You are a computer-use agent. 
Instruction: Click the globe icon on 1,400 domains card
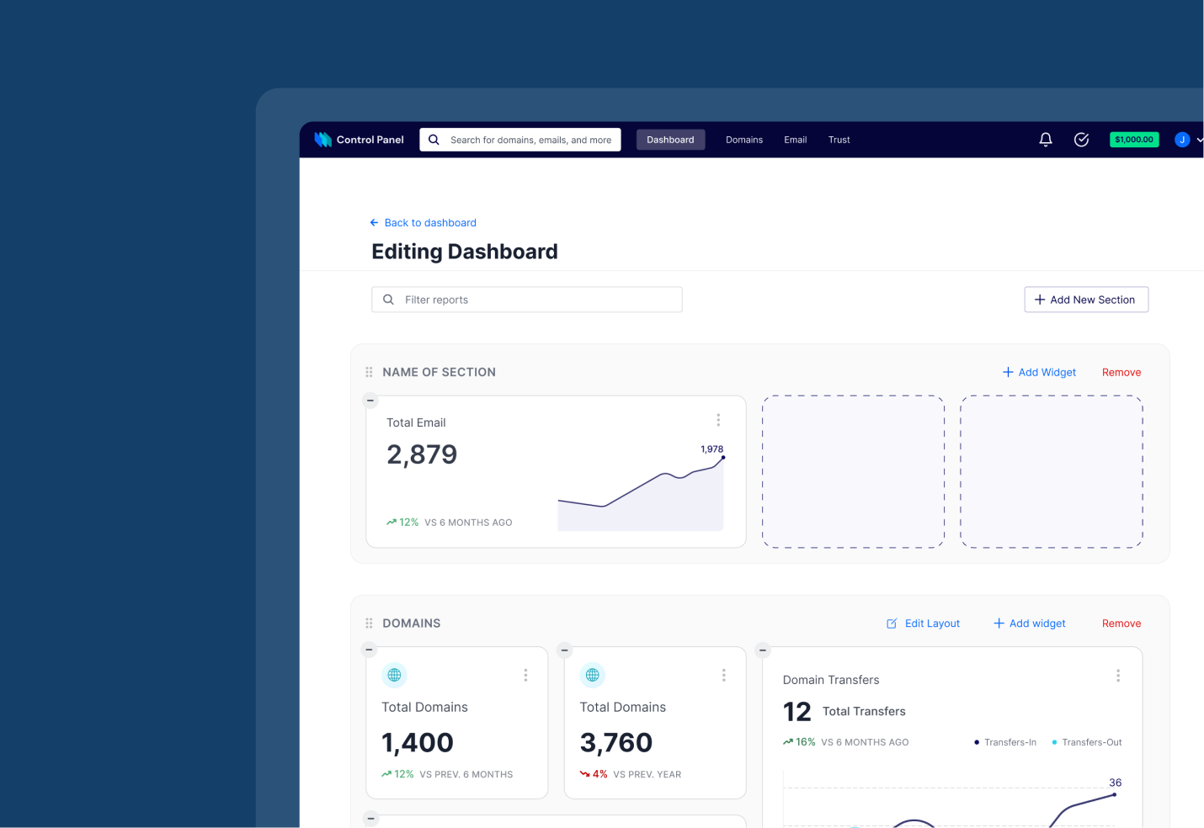pyautogui.click(x=394, y=675)
